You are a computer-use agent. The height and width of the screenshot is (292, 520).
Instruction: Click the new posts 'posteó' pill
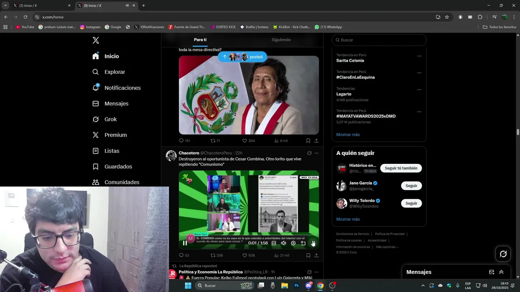[243, 57]
